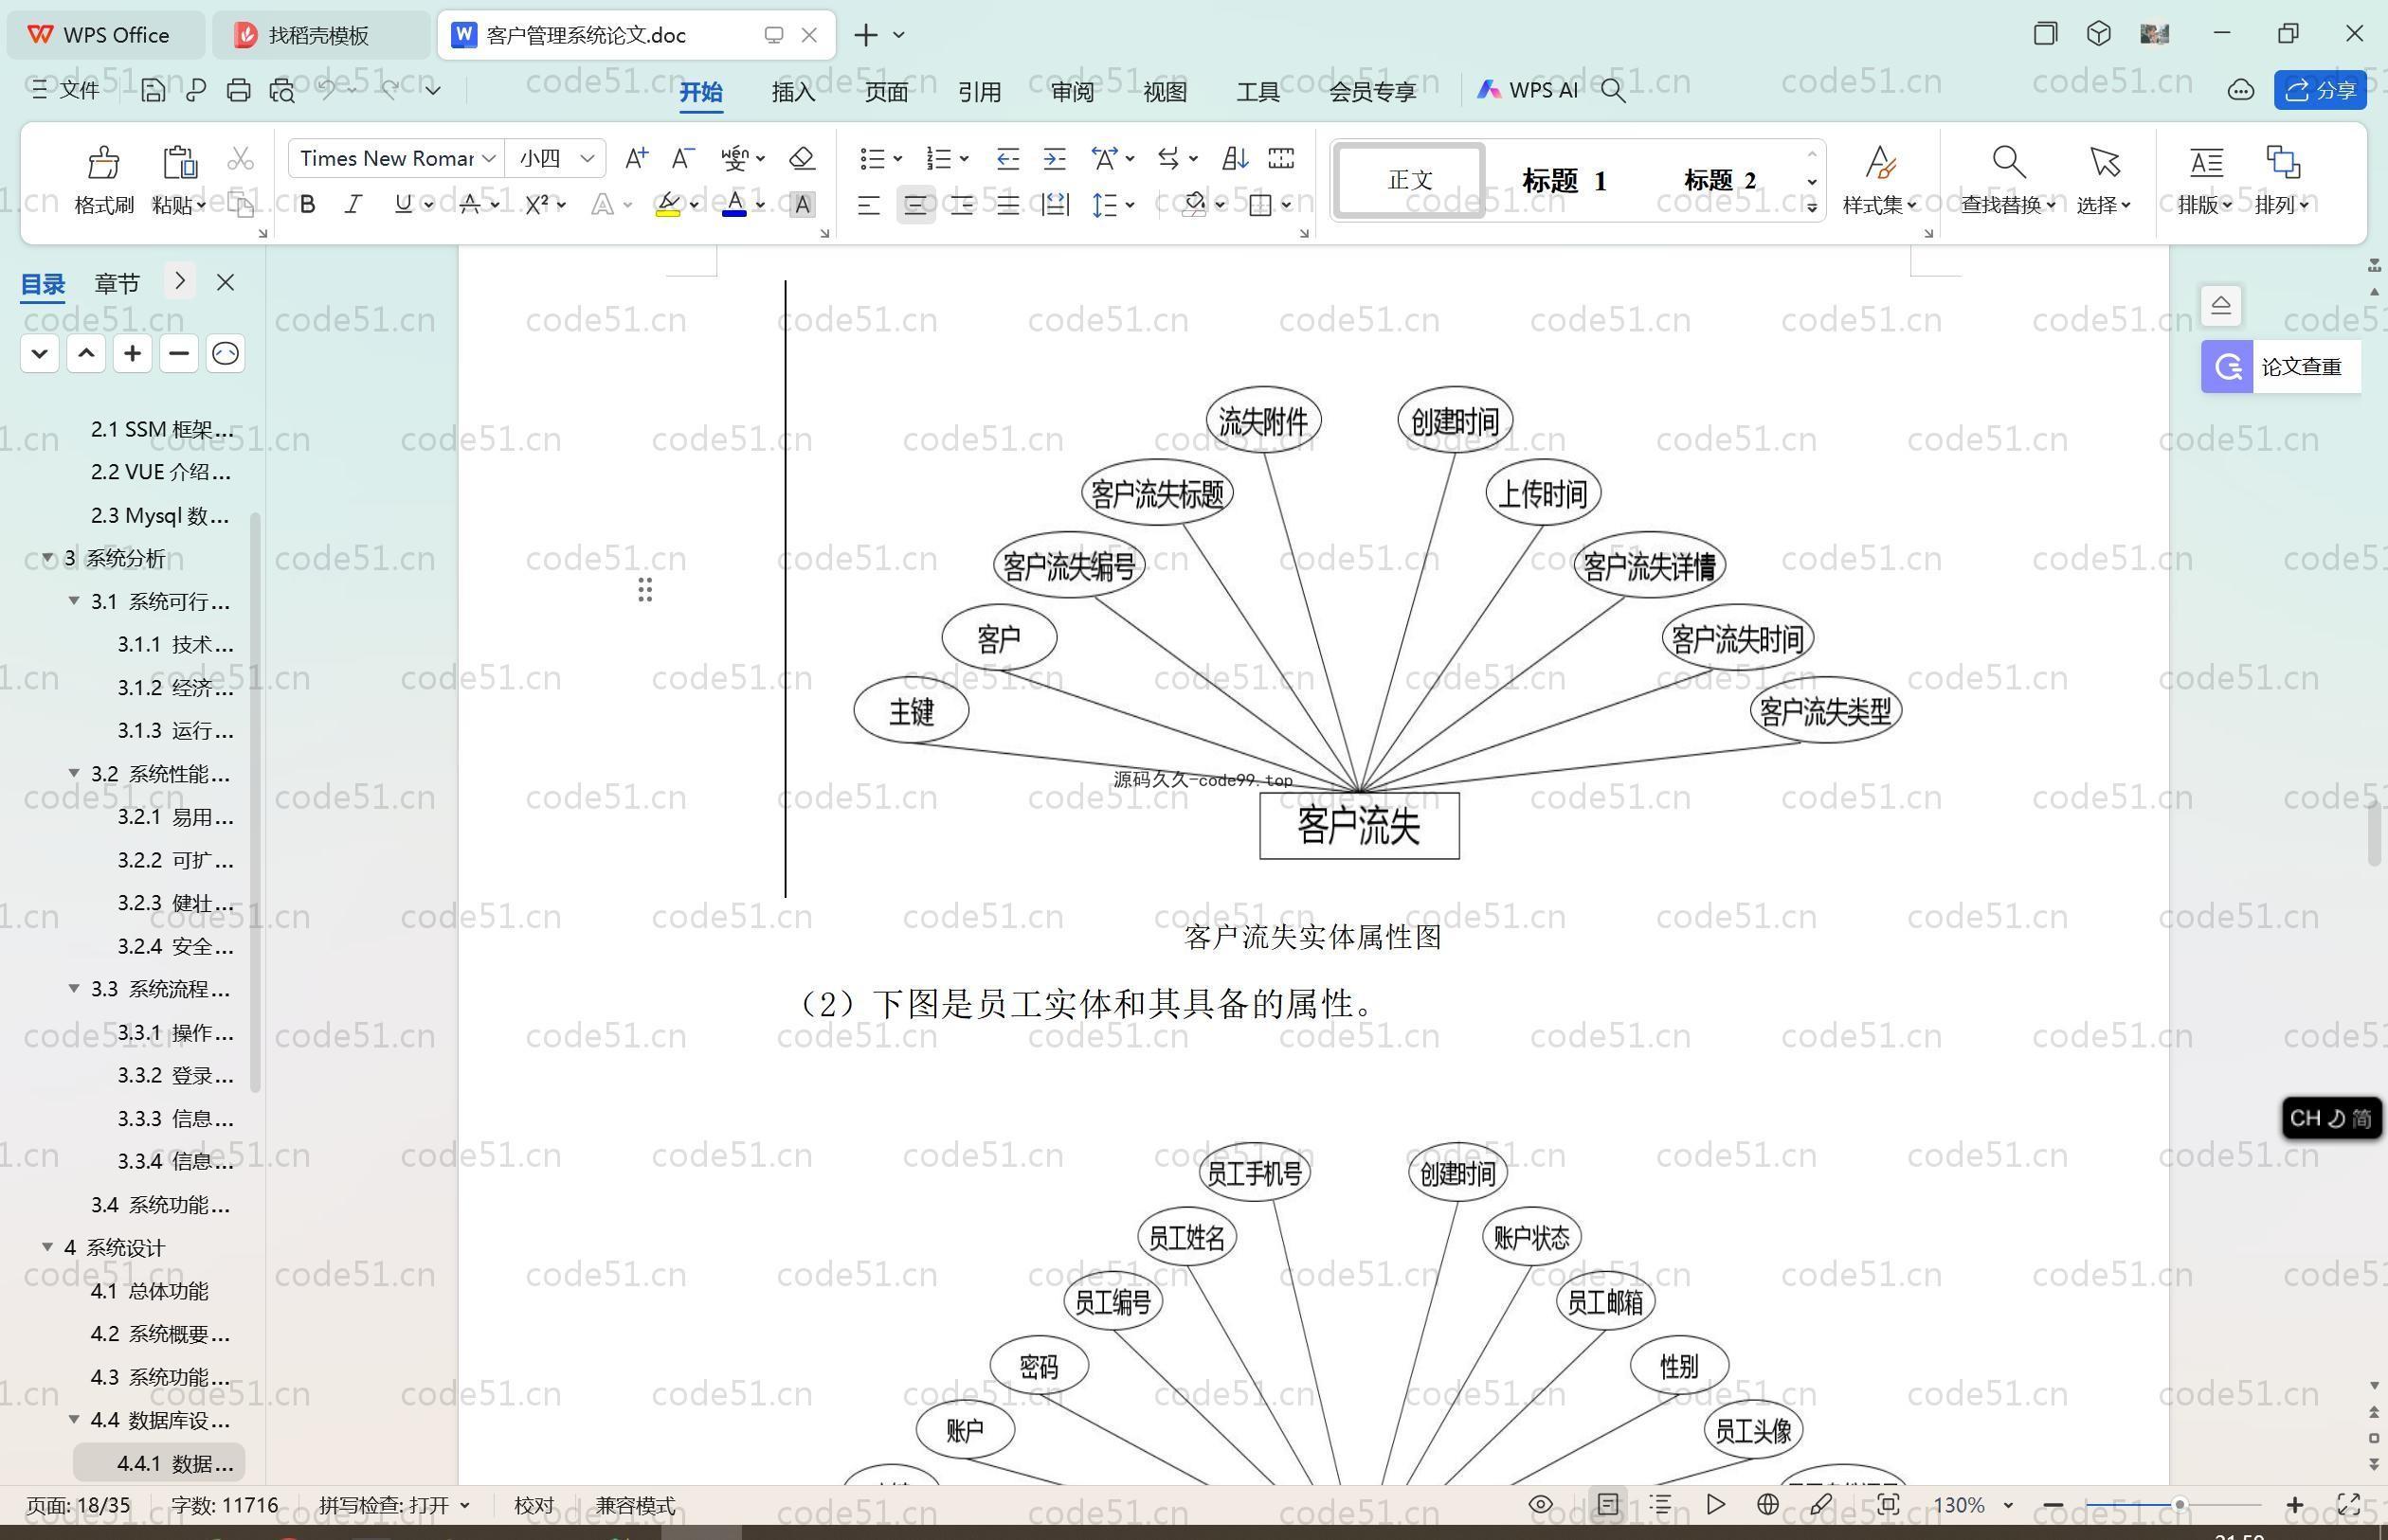Click the Sort text icon
Viewport: 2388px width, 1540px height.
[1235, 158]
